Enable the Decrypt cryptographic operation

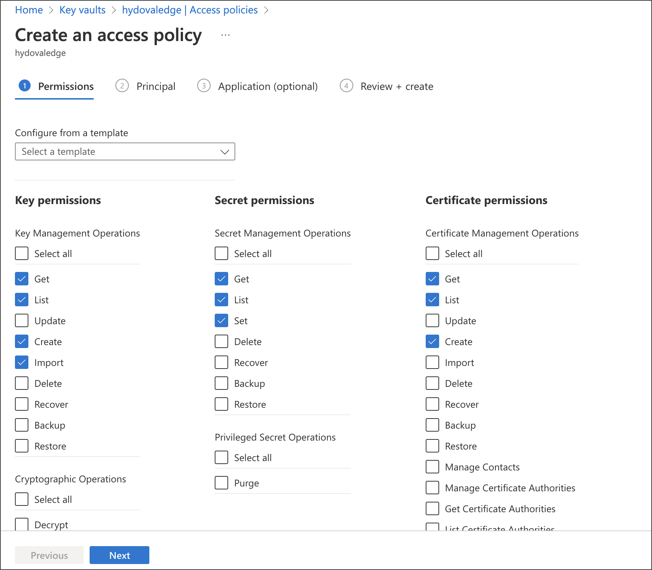[21, 524]
